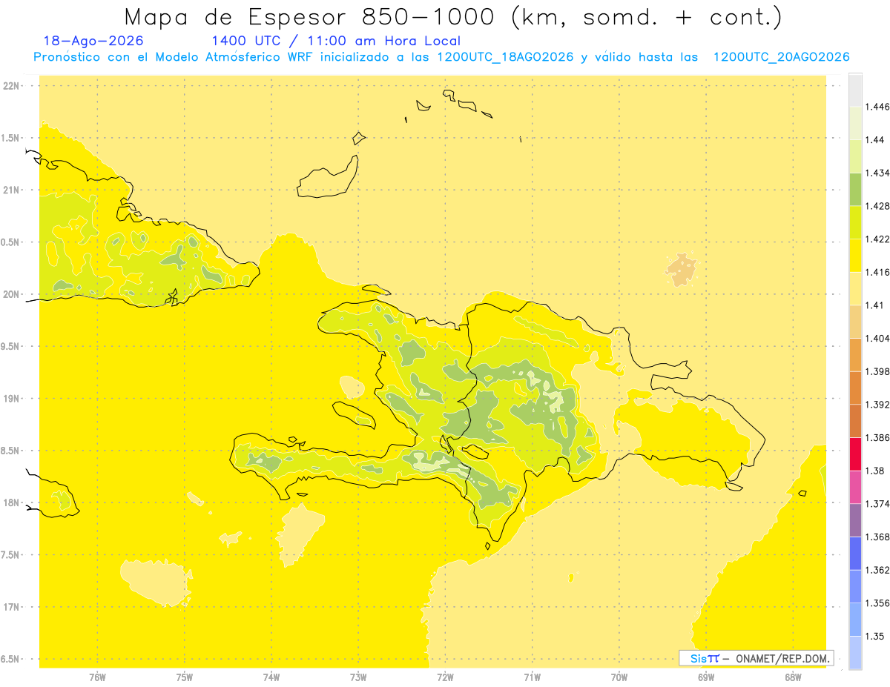
Task: Click the pink legend swatch between 1.38 and 1.374
Action: (855, 487)
